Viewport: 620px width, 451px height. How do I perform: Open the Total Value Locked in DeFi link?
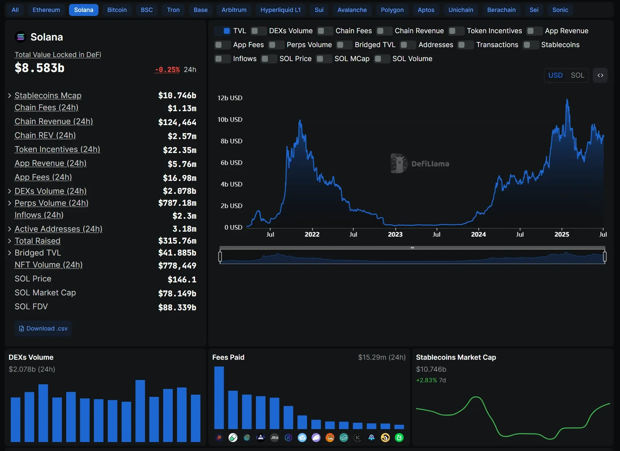(x=58, y=55)
